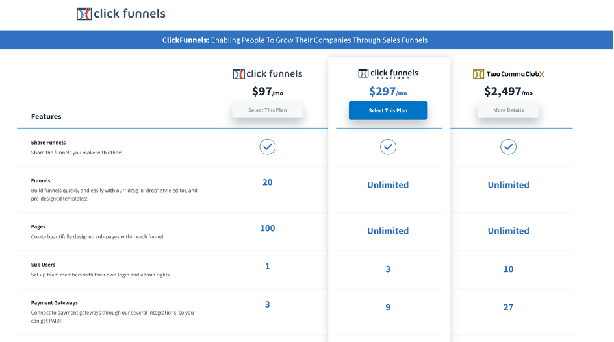Image resolution: width=614 pixels, height=342 pixels.
Task: Click the ClickFunnels $97 plan logo
Action: coord(268,73)
